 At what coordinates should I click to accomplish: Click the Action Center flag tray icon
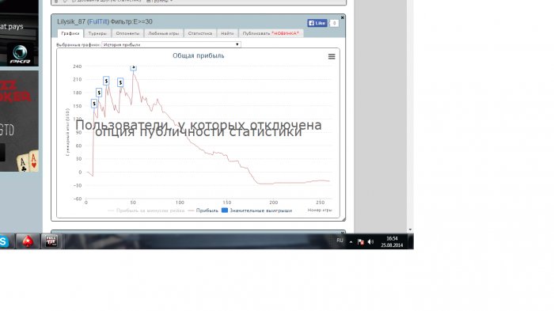tap(360, 241)
